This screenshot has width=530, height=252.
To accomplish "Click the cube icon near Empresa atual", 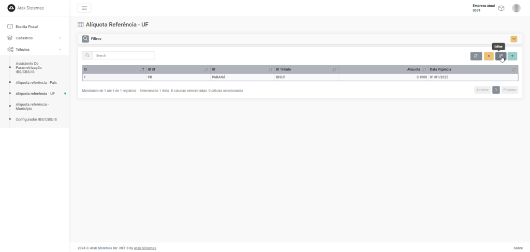I will 501,8.
